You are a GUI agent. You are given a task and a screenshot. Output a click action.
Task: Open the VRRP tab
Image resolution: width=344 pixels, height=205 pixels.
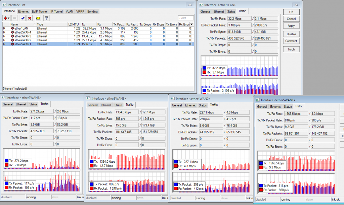coord(80,11)
